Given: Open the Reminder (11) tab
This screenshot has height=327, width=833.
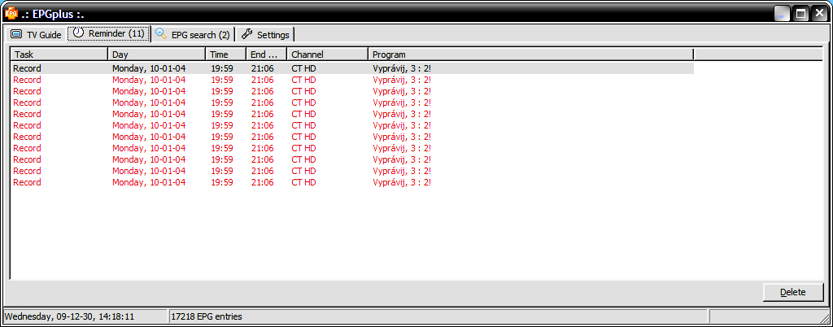Looking at the screenshot, I should pos(109,33).
